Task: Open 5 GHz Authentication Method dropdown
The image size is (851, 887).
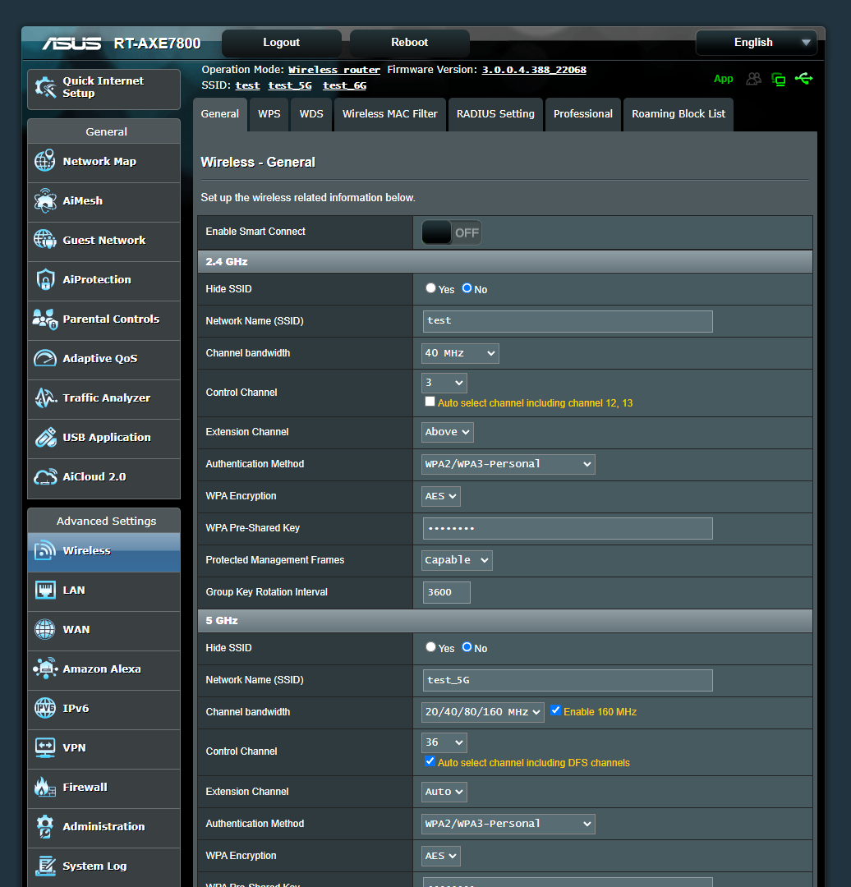Action: coord(508,824)
